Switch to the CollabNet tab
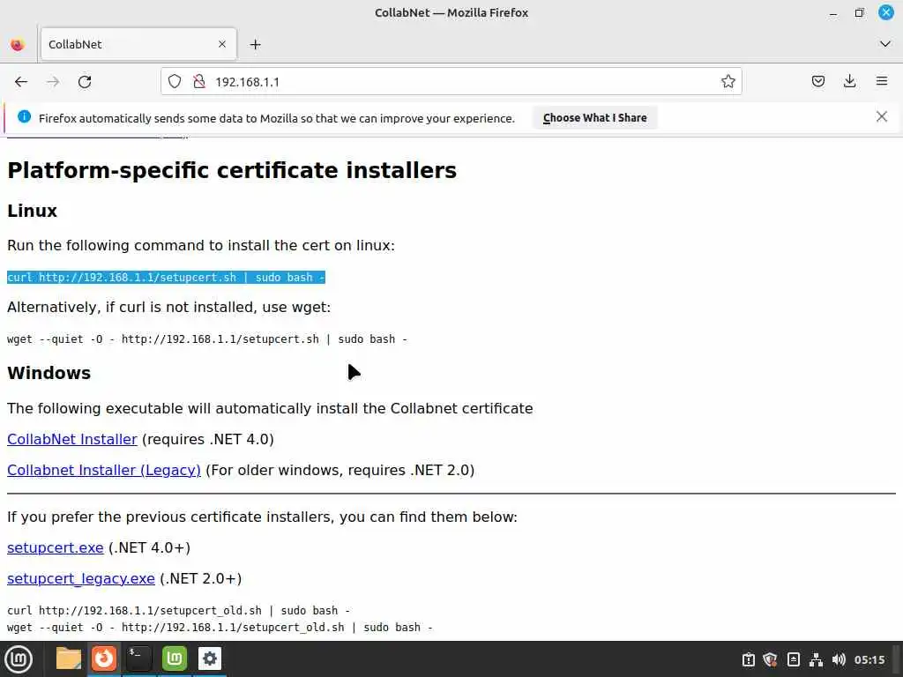Screen dimensions: 903x677 click(138, 44)
